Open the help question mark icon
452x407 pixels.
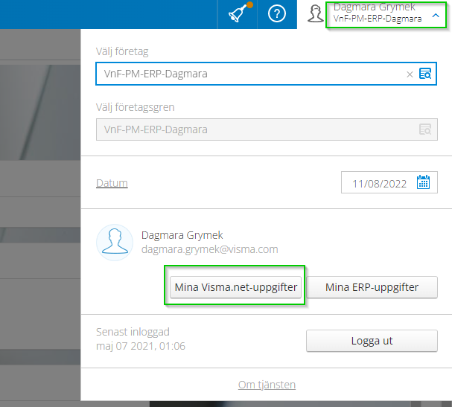coord(277,13)
